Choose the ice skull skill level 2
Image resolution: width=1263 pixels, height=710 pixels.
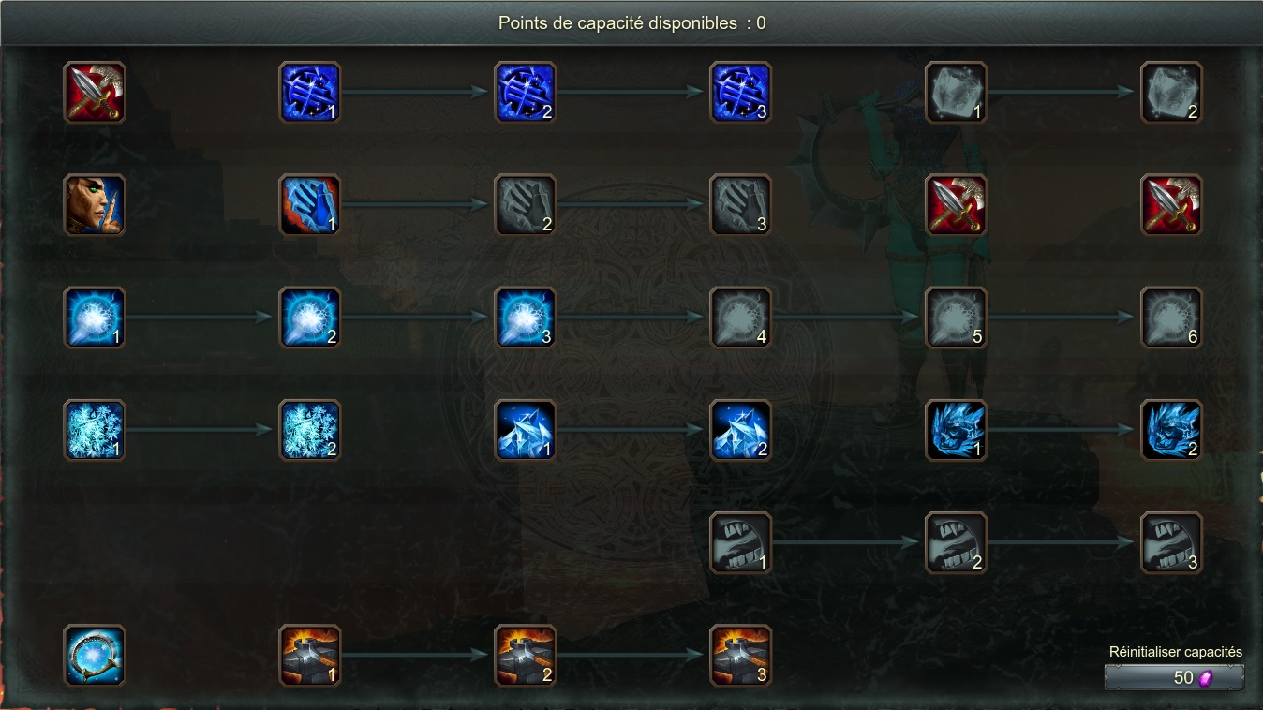(1172, 430)
